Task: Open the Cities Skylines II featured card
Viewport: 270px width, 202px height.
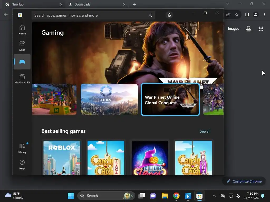Action: point(109,99)
